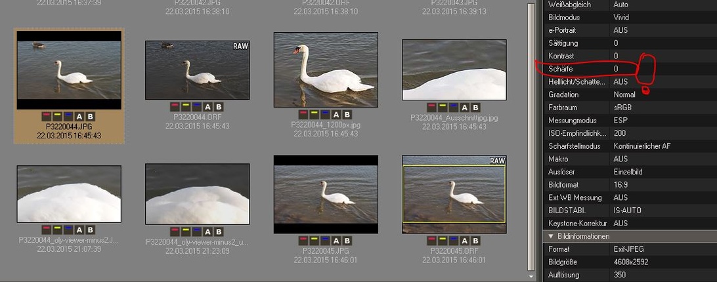Toggle the B mark under P3220044.ORF
The height and width of the screenshot is (282, 717).
[219, 107]
